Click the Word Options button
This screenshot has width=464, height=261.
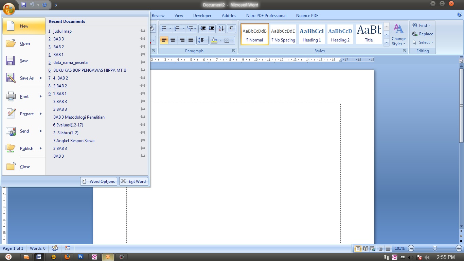[99, 181]
